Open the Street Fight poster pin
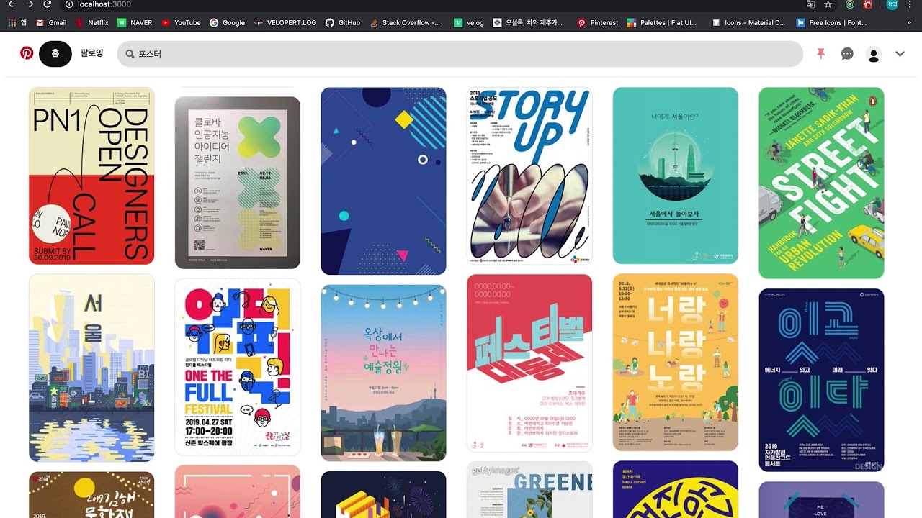Screen dimensions: 922x518 coord(821,183)
